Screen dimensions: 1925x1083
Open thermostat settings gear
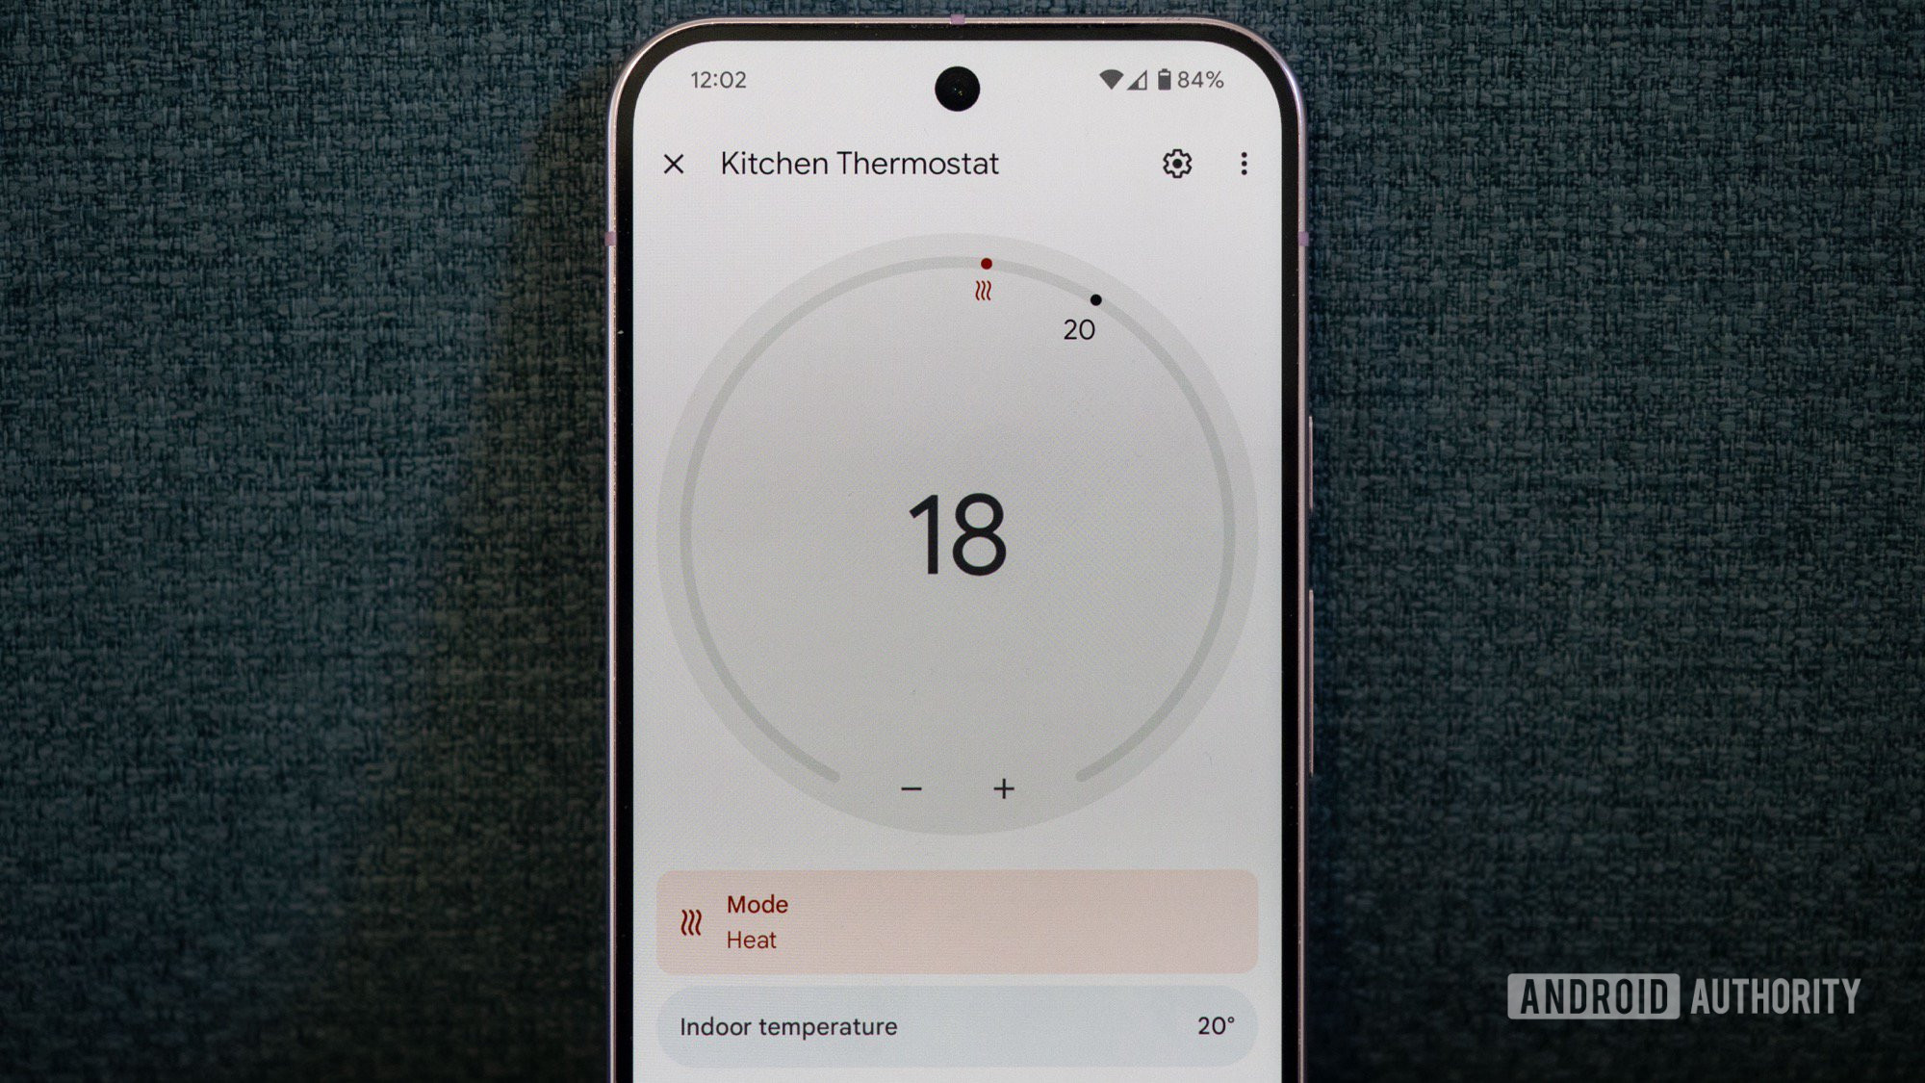pos(1175,163)
